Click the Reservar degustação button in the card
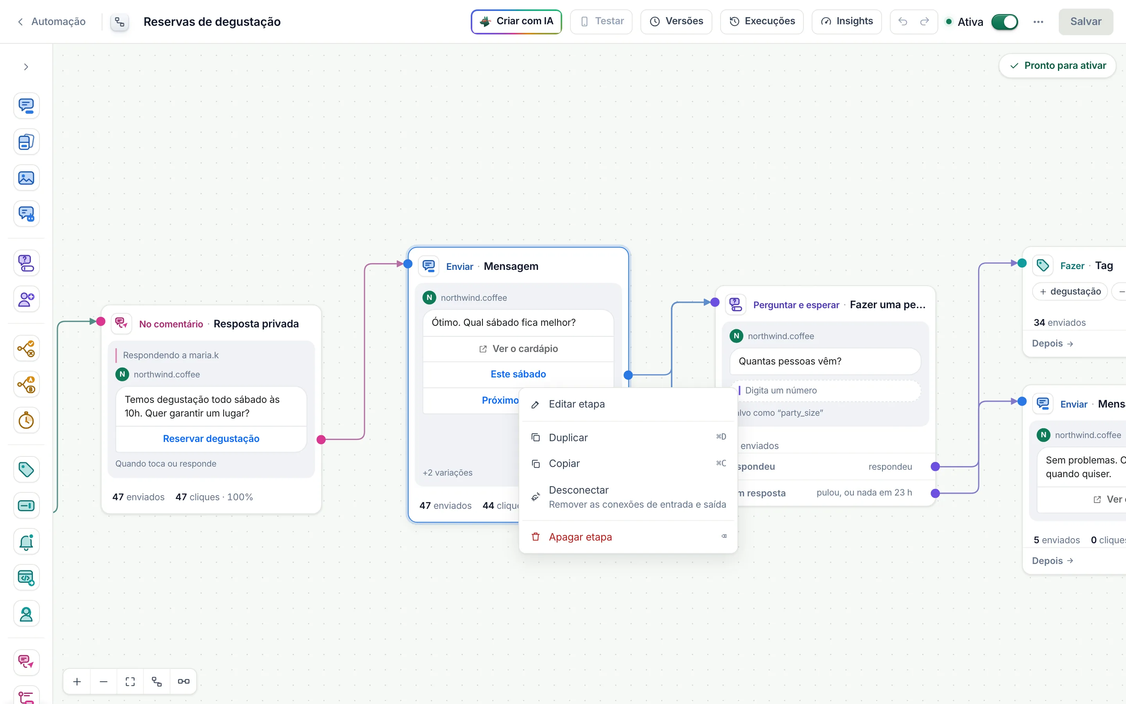This screenshot has height=704, width=1126. coord(211,438)
